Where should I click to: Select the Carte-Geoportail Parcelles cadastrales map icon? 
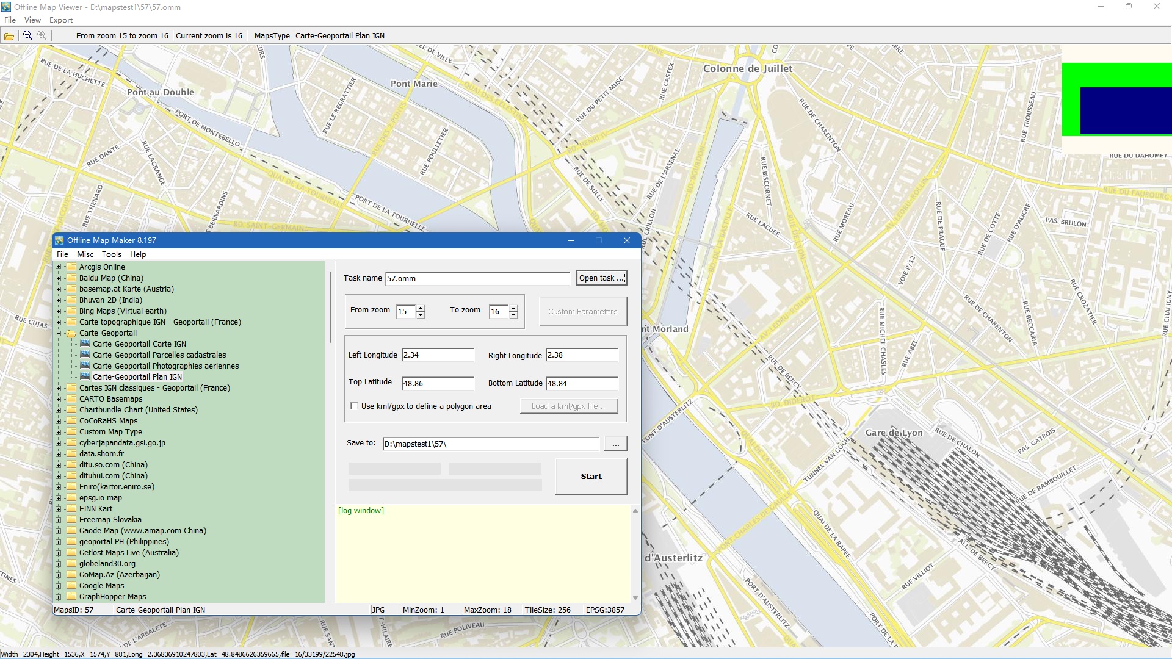pos(85,355)
